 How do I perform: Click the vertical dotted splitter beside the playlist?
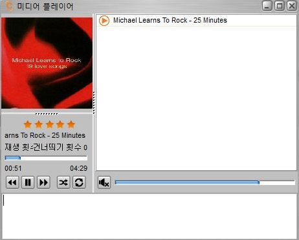pos(94,103)
